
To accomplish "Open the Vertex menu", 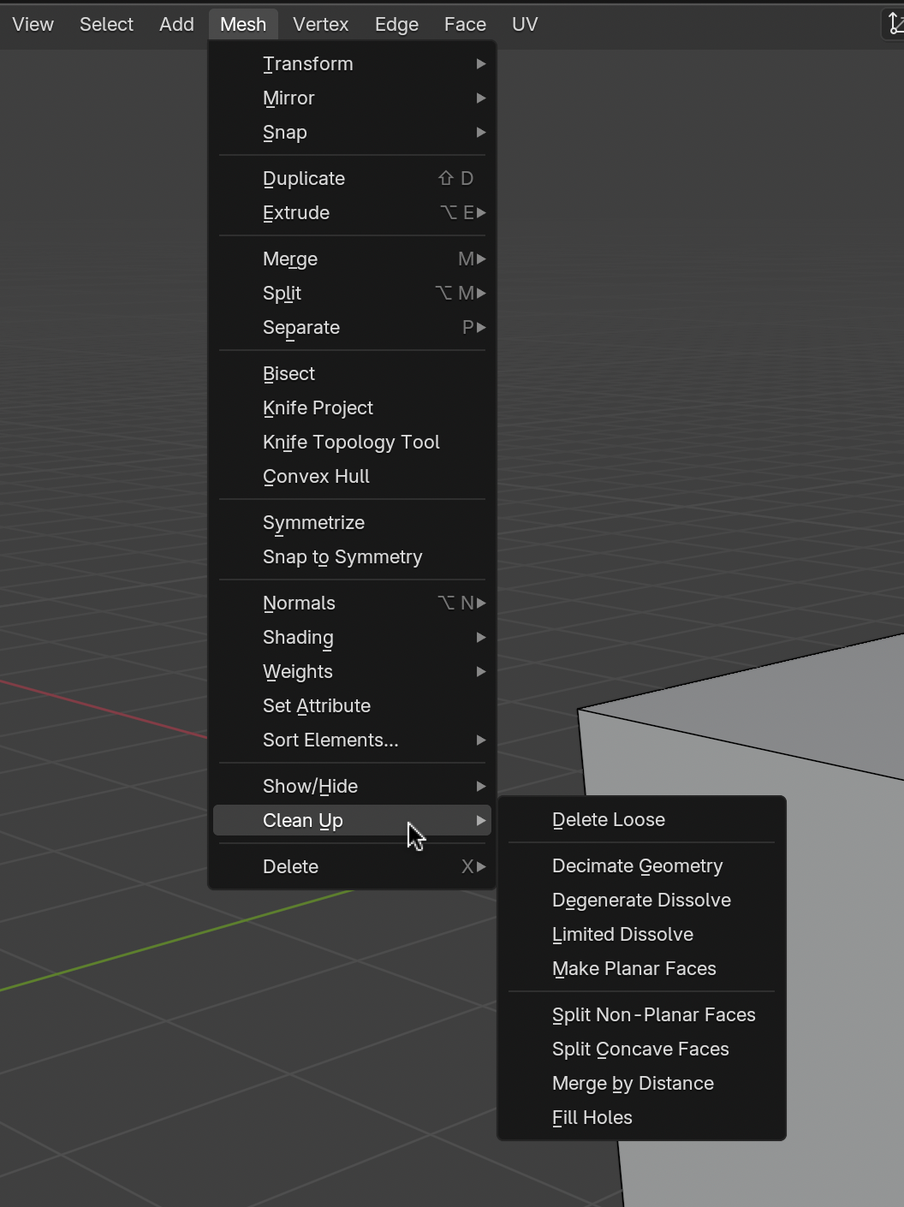I will click(x=320, y=24).
